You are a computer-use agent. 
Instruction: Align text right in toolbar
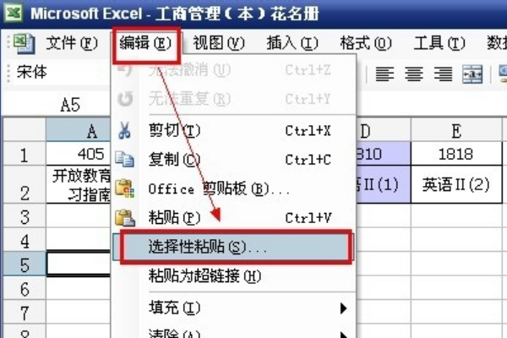[x=443, y=74]
